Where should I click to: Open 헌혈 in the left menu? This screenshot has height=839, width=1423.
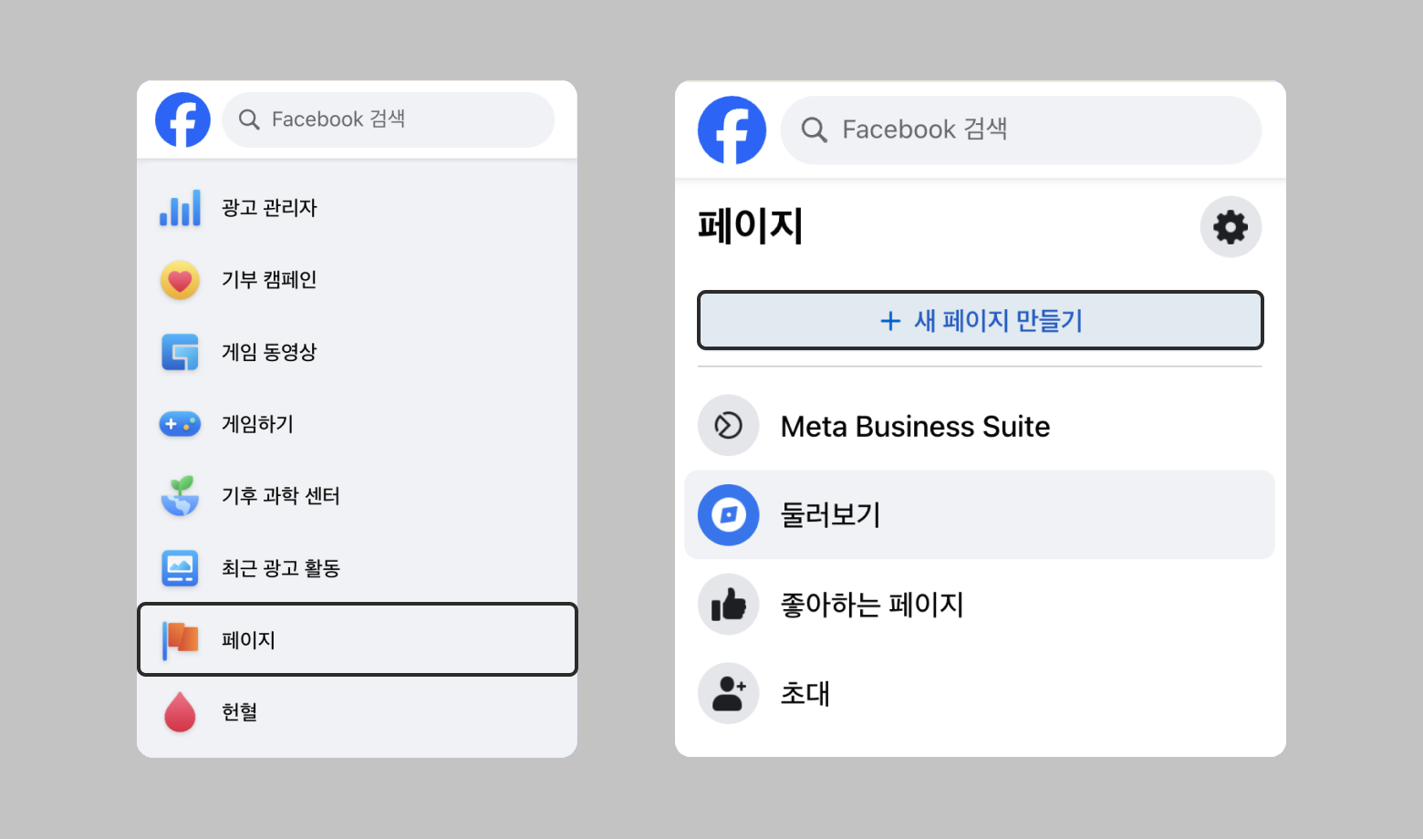(357, 712)
